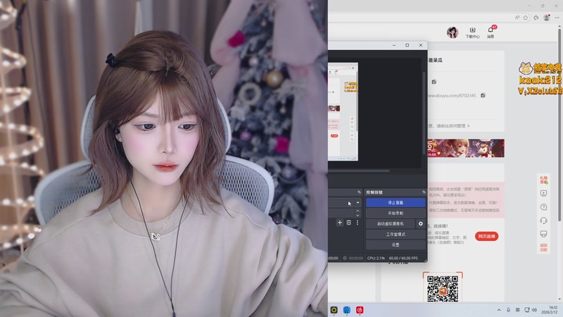This screenshot has width=563, height=317.
Task: Open the help question-mark icon in sidebar
Action: point(543,207)
